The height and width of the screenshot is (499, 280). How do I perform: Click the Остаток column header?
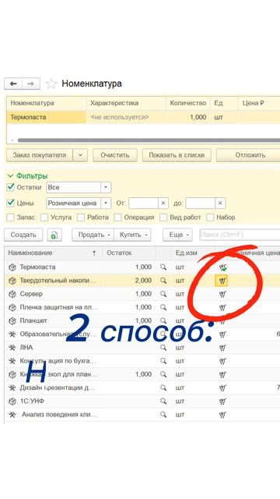(x=129, y=253)
